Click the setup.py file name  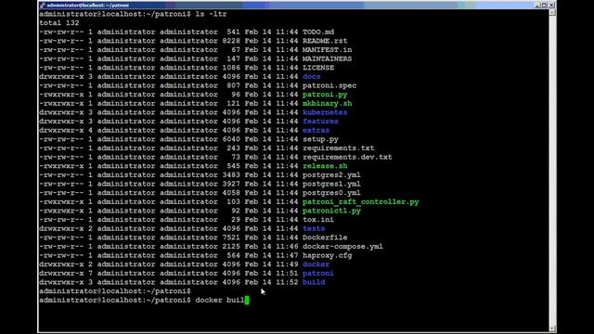[320, 139]
